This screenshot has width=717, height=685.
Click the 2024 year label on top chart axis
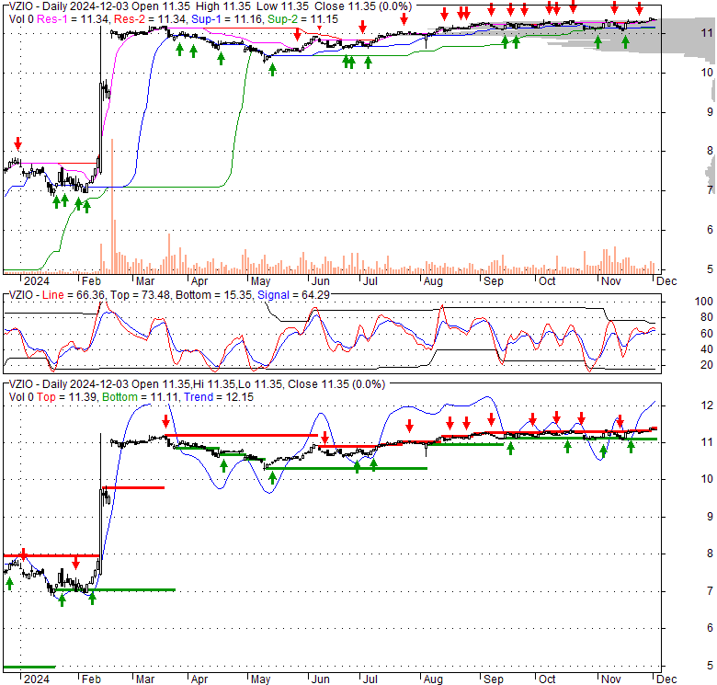point(37,280)
